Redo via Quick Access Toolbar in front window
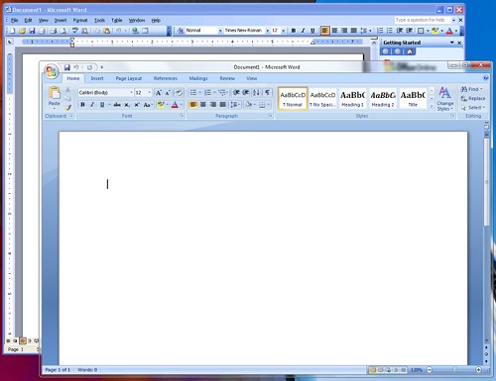 click(x=89, y=67)
